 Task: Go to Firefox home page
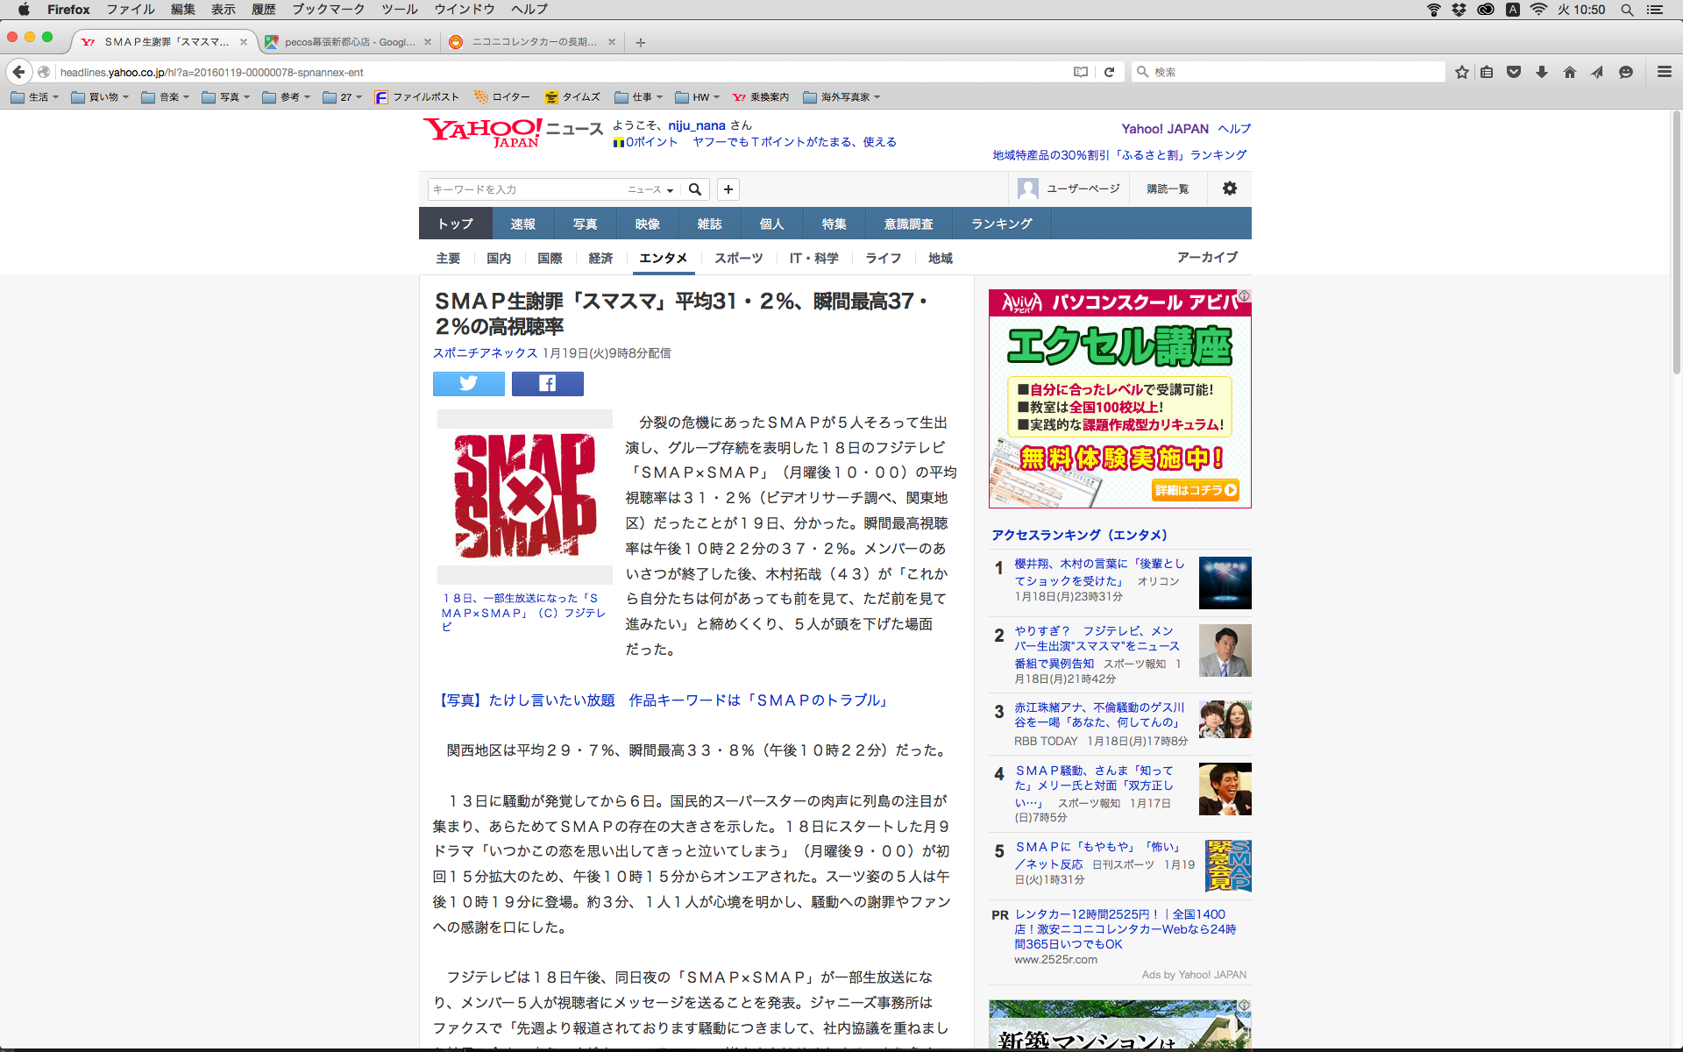[1570, 72]
